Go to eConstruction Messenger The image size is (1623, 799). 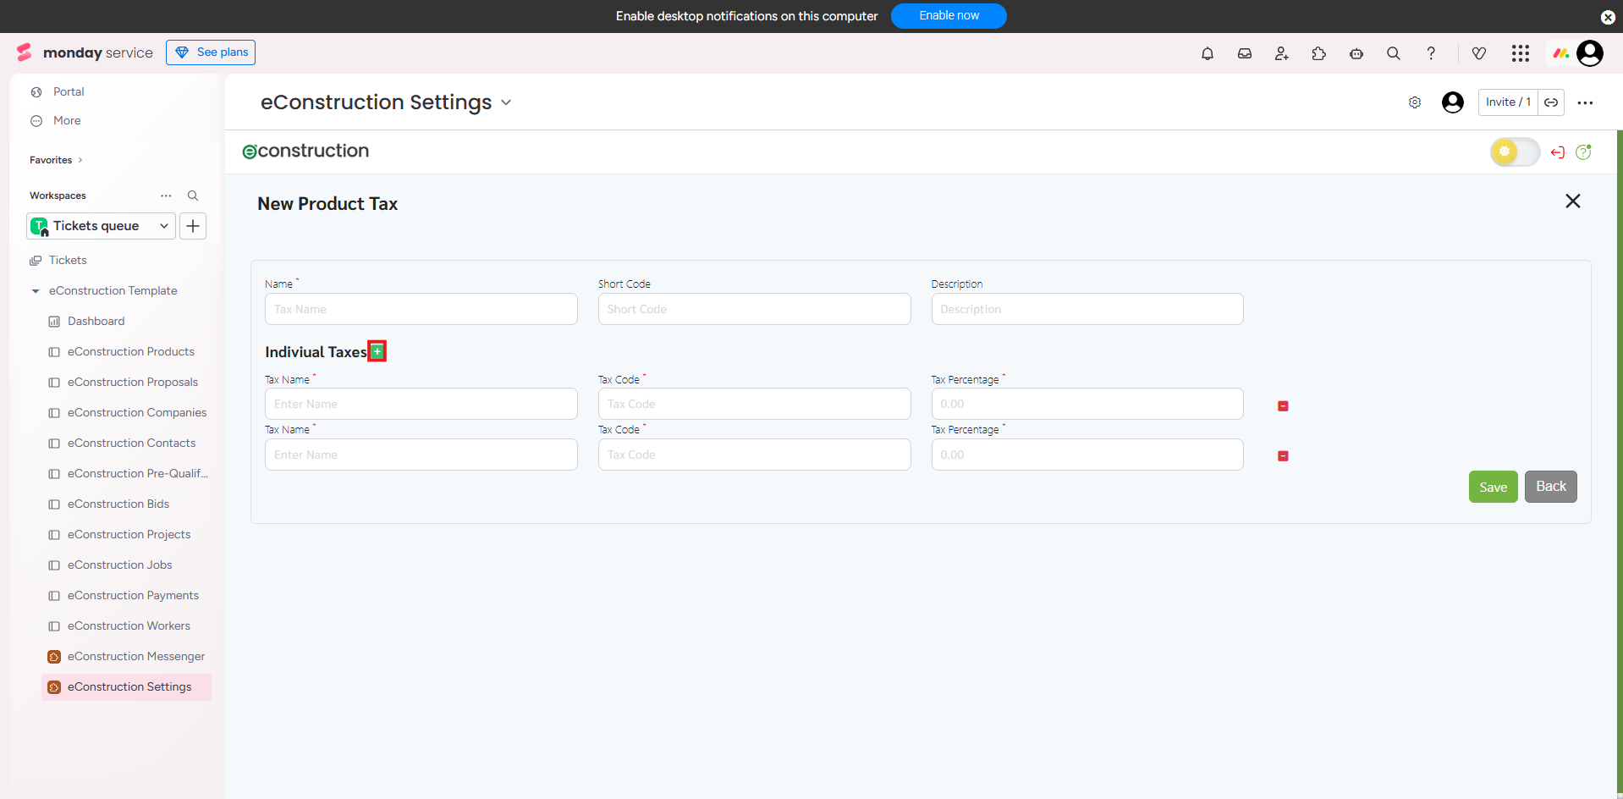[x=135, y=656]
